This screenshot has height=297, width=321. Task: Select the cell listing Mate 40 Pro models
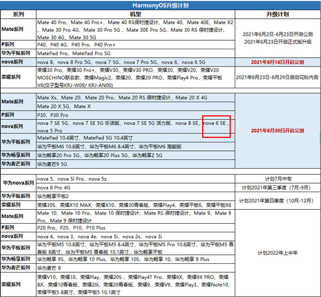(135, 29)
